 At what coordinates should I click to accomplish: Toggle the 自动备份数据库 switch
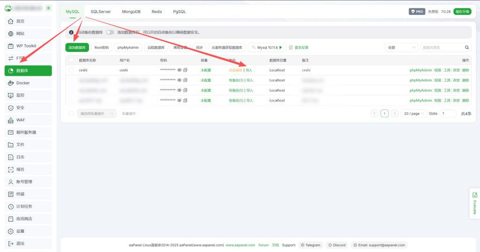(x=110, y=32)
